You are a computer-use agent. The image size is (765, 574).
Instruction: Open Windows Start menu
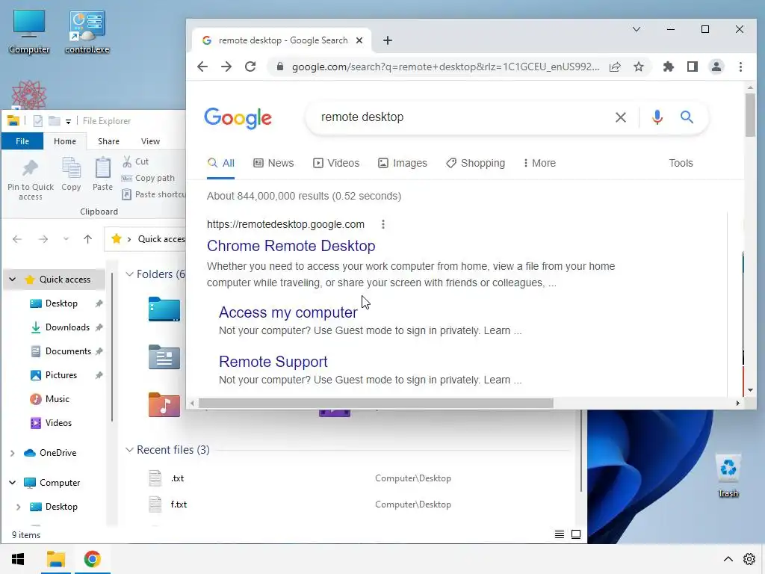click(x=18, y=559)
